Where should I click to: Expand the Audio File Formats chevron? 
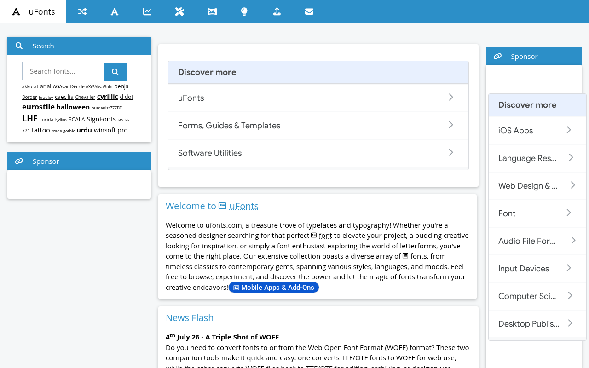coord(573,240)
